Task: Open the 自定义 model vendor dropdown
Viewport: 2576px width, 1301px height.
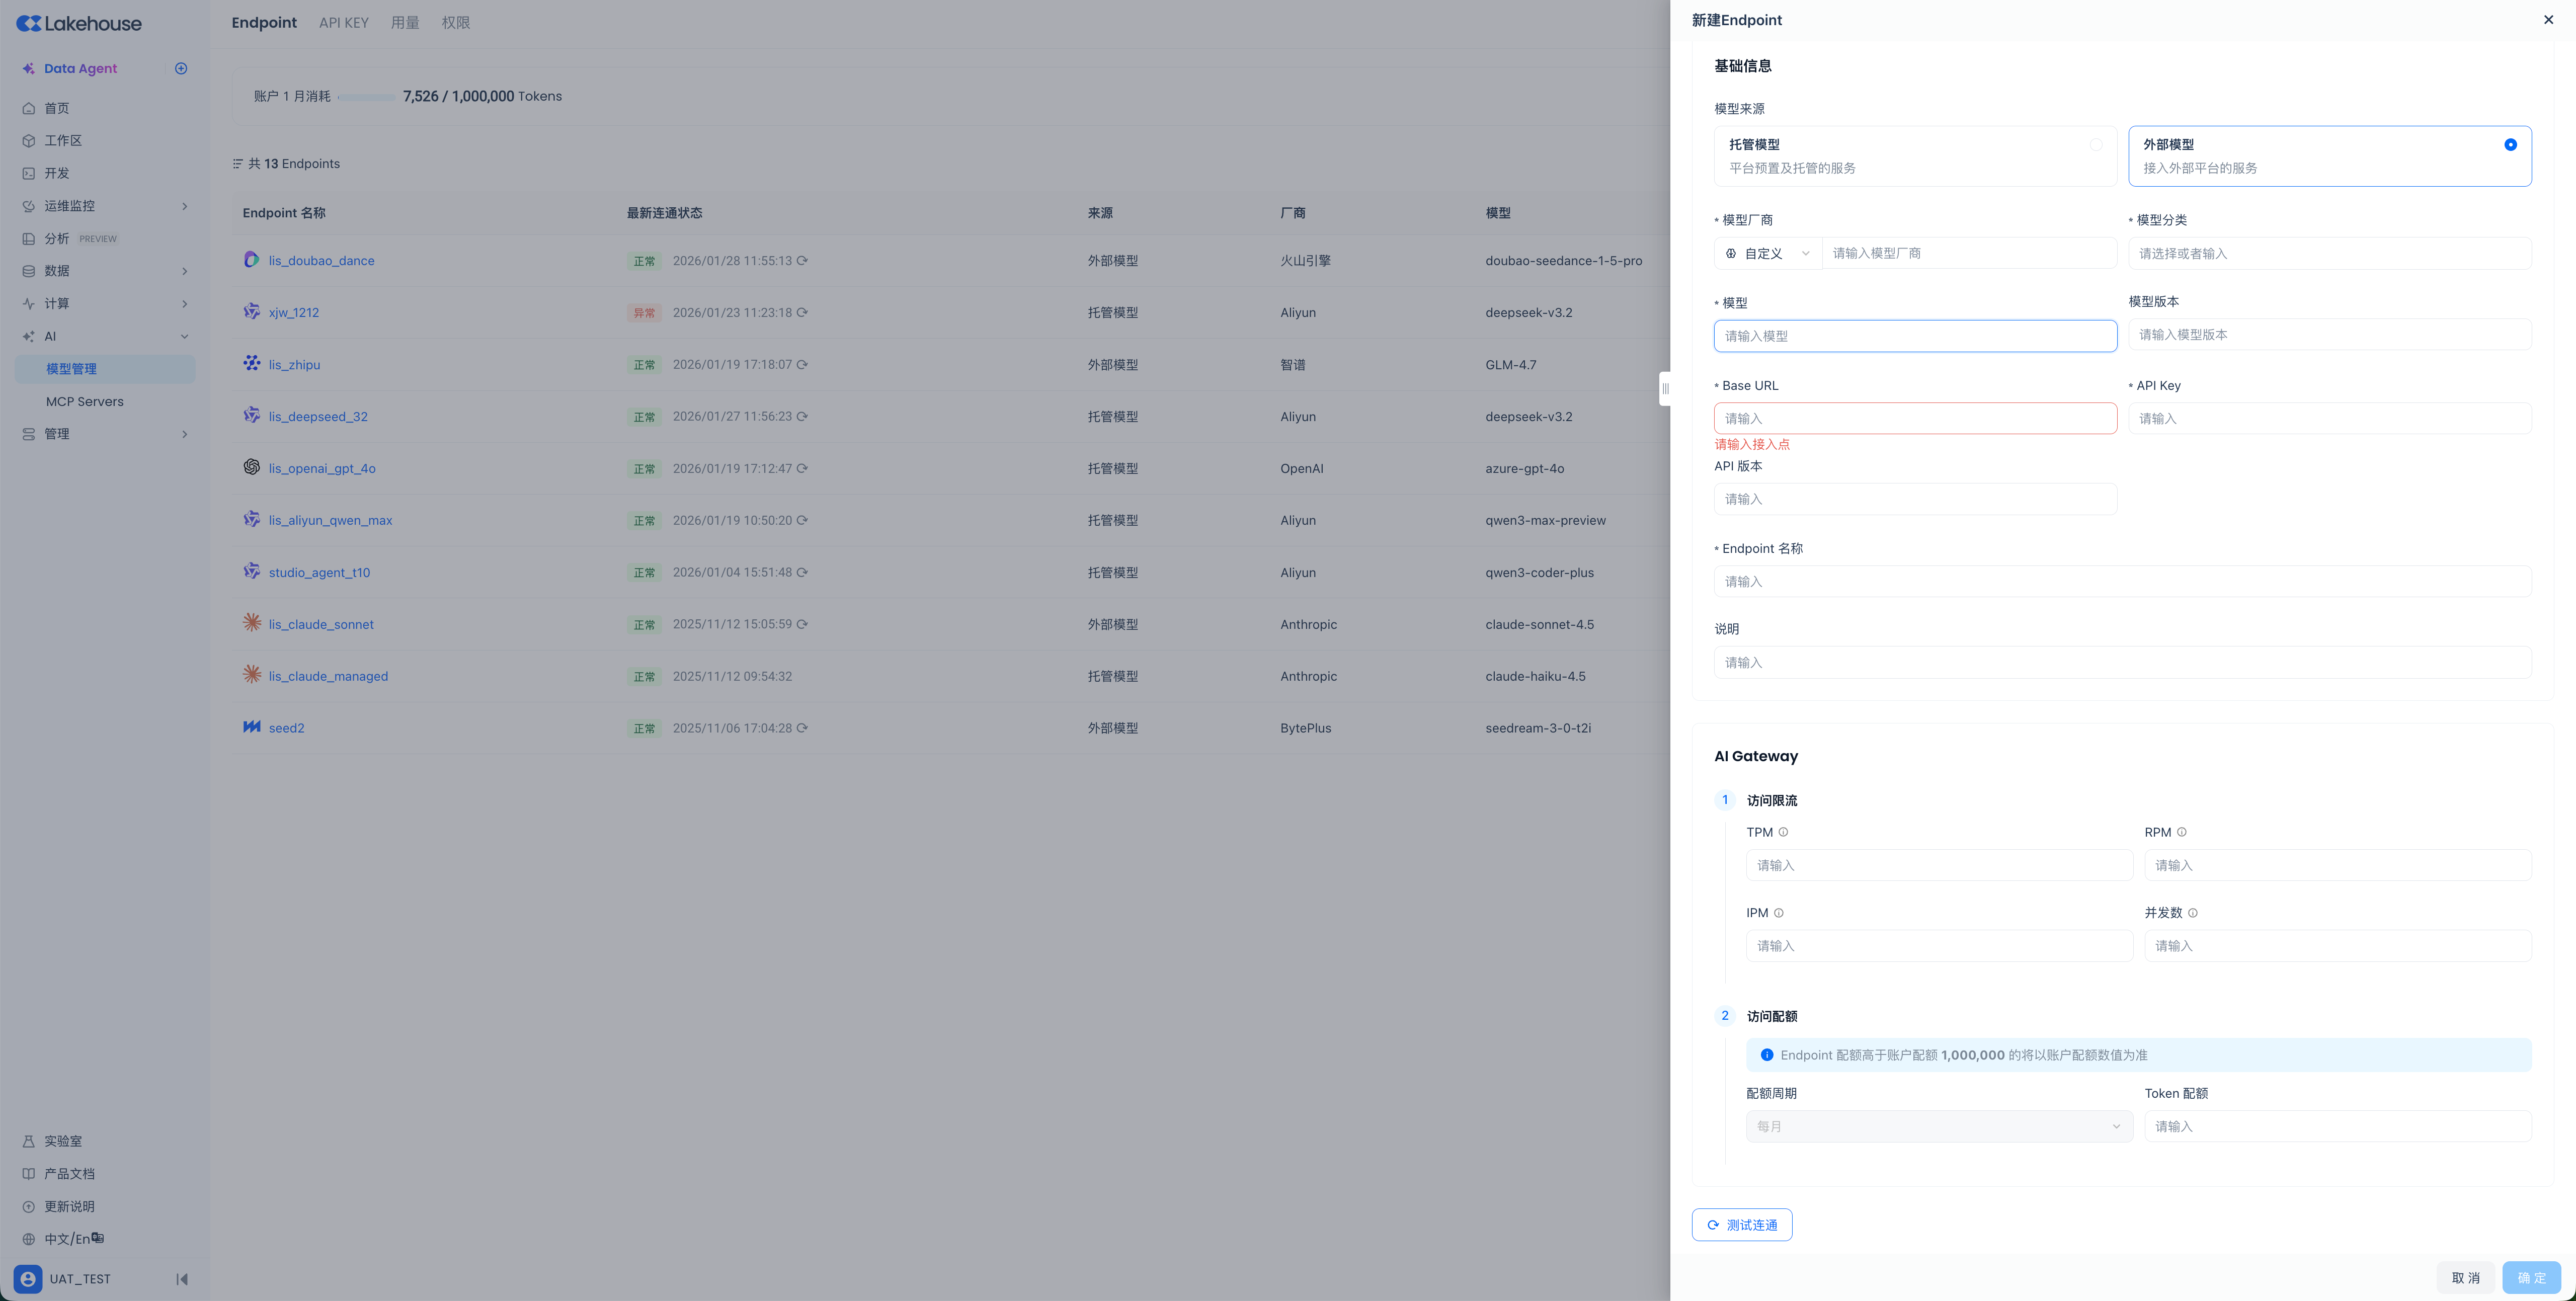Action: coord(1767,254)
